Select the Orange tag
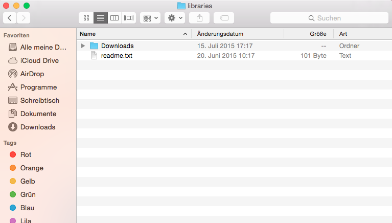The image size is (392, 223). pos(38,168)
